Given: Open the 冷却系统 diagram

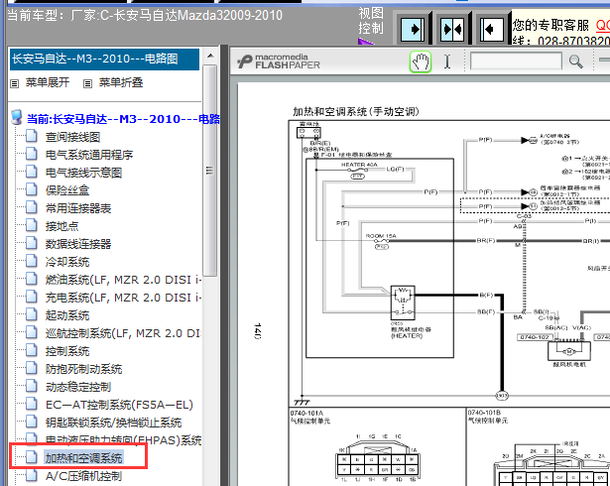Looking at the screenshot, I should 67,262.
